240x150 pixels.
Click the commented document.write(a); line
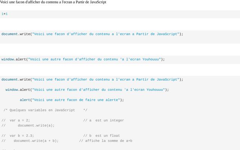(x=28, y=126)
